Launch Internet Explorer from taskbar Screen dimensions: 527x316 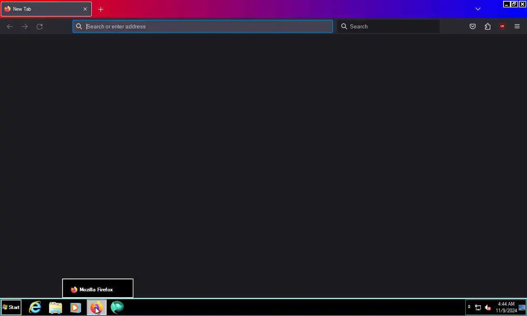pos(35,307)
